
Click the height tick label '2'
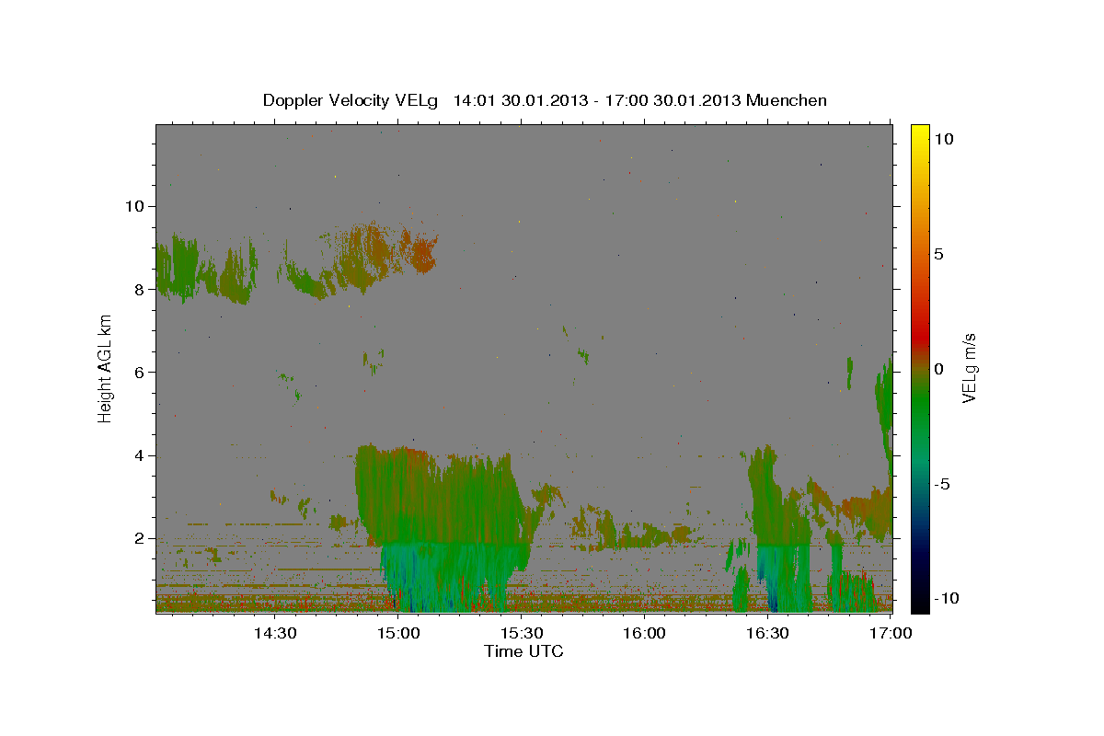[138, 538]
